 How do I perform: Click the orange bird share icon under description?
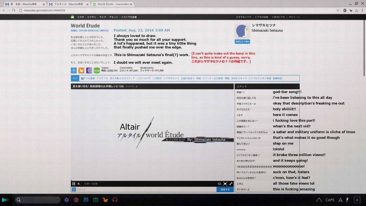pyautogui.click(x=81, y=70)
